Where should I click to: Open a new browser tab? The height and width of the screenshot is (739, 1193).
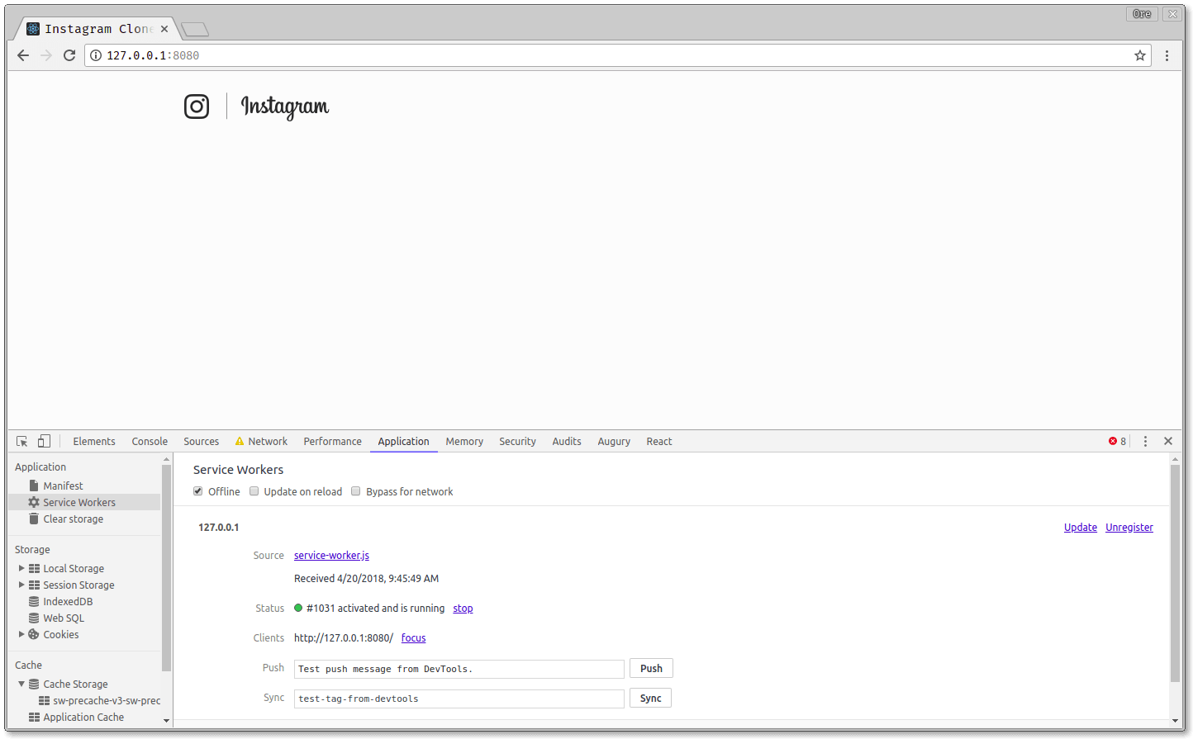(195, 30)
